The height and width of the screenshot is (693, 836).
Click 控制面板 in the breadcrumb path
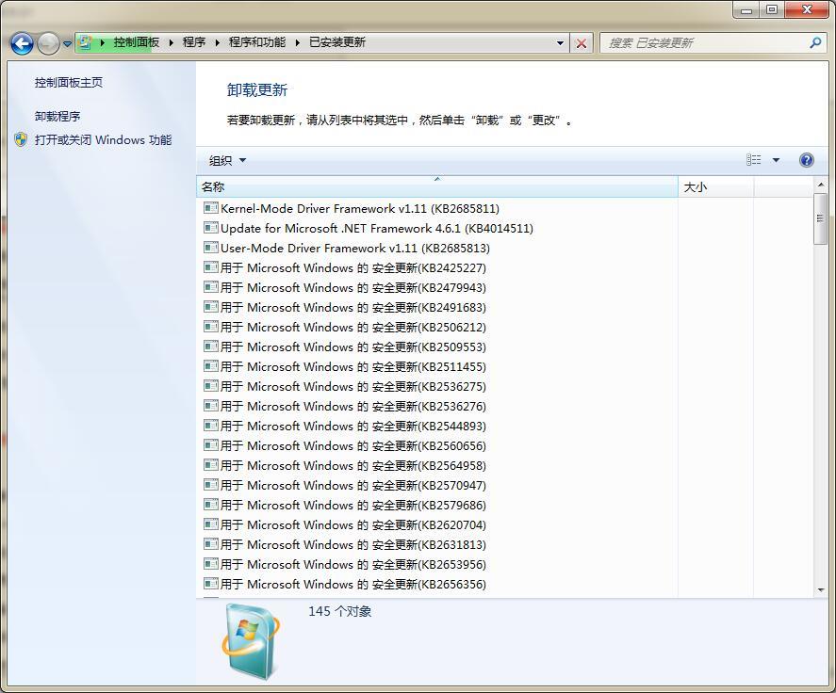[136, 42]
